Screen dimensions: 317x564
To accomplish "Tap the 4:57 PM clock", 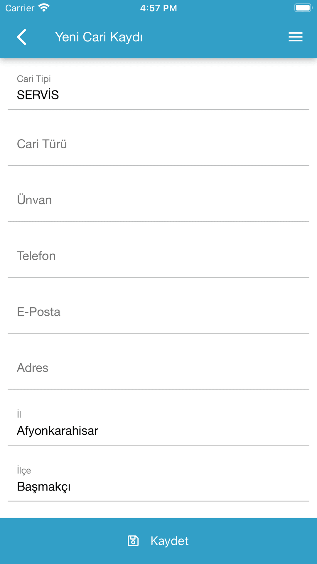I will (158, 8).
